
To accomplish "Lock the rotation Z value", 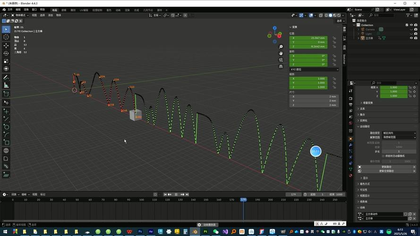I will coord(334,65).
